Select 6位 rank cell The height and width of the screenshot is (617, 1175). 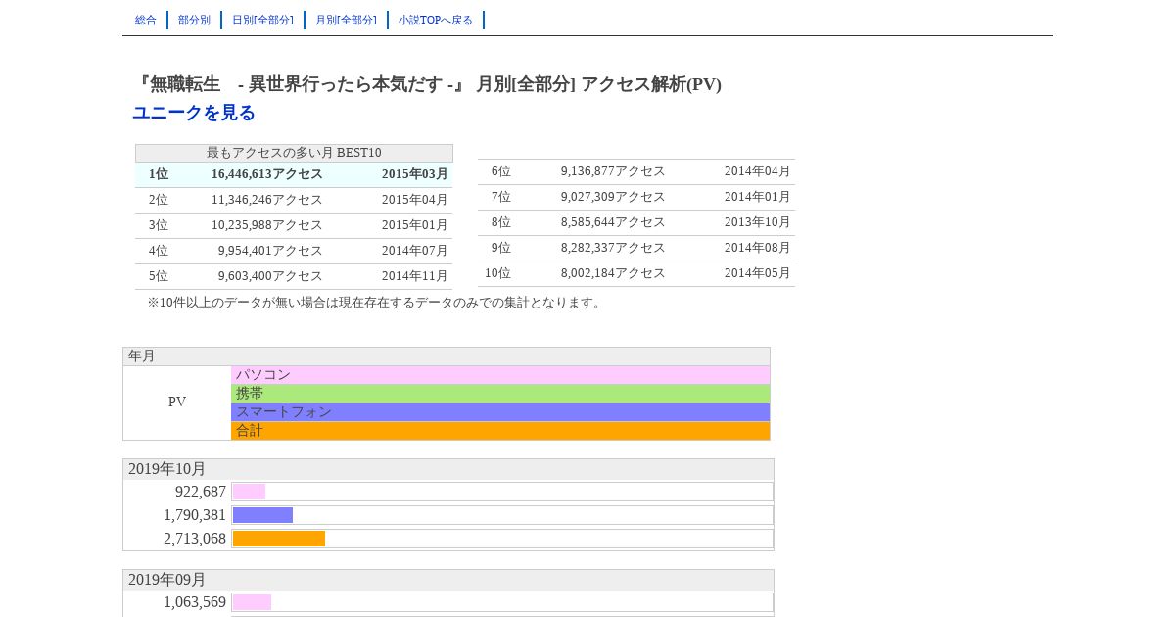point(501,171)
